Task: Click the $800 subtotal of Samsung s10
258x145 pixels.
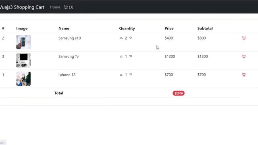Action: [202, 38]
